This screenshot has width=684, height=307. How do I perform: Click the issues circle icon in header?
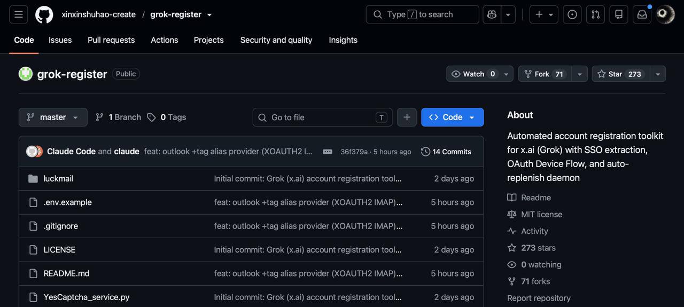[572, 14]
